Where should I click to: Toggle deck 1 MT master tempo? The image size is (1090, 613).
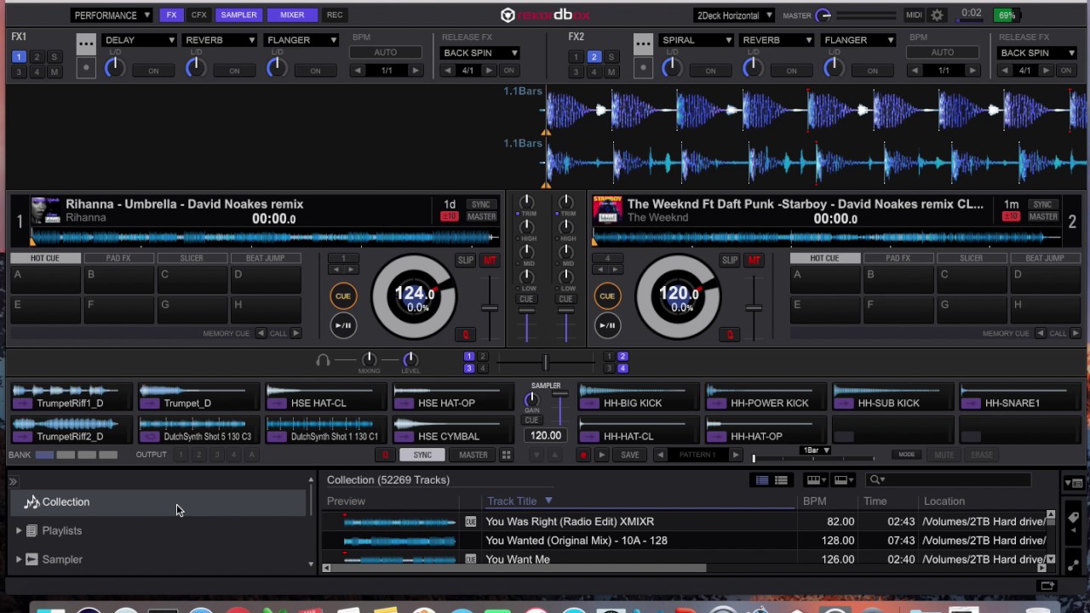(490, 261)
